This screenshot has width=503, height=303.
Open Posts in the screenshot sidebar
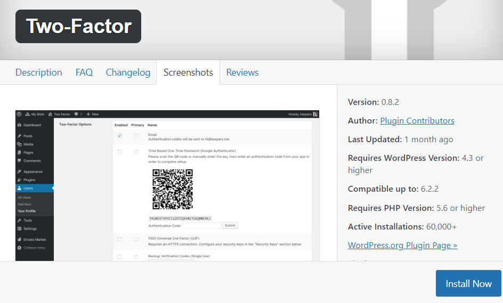tap(25, 136)
